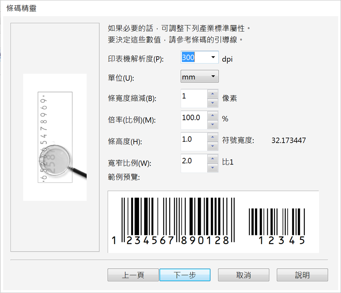Open the printer resolution dropdown arrow
The height and width of the screenshot is (293, 341).
click(x=213, y=57)
